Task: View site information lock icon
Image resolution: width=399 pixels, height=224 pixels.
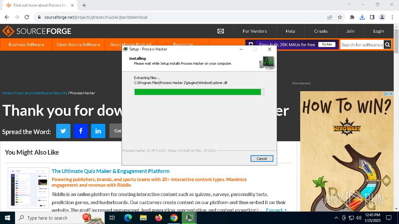Action: point(39,17)
